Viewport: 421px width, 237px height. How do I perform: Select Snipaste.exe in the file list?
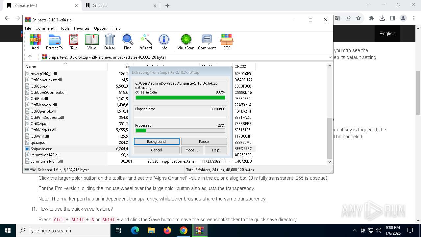(41, 149)
